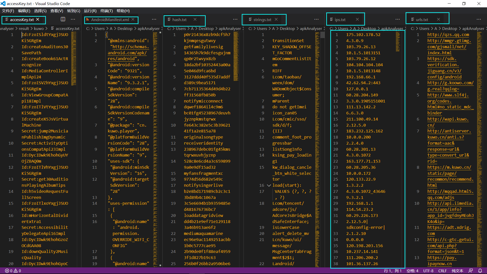
Task: Click 'Desktop' breadcrumb in urls.txt editor
Action: pyautogui.click(x=450, y=28)
